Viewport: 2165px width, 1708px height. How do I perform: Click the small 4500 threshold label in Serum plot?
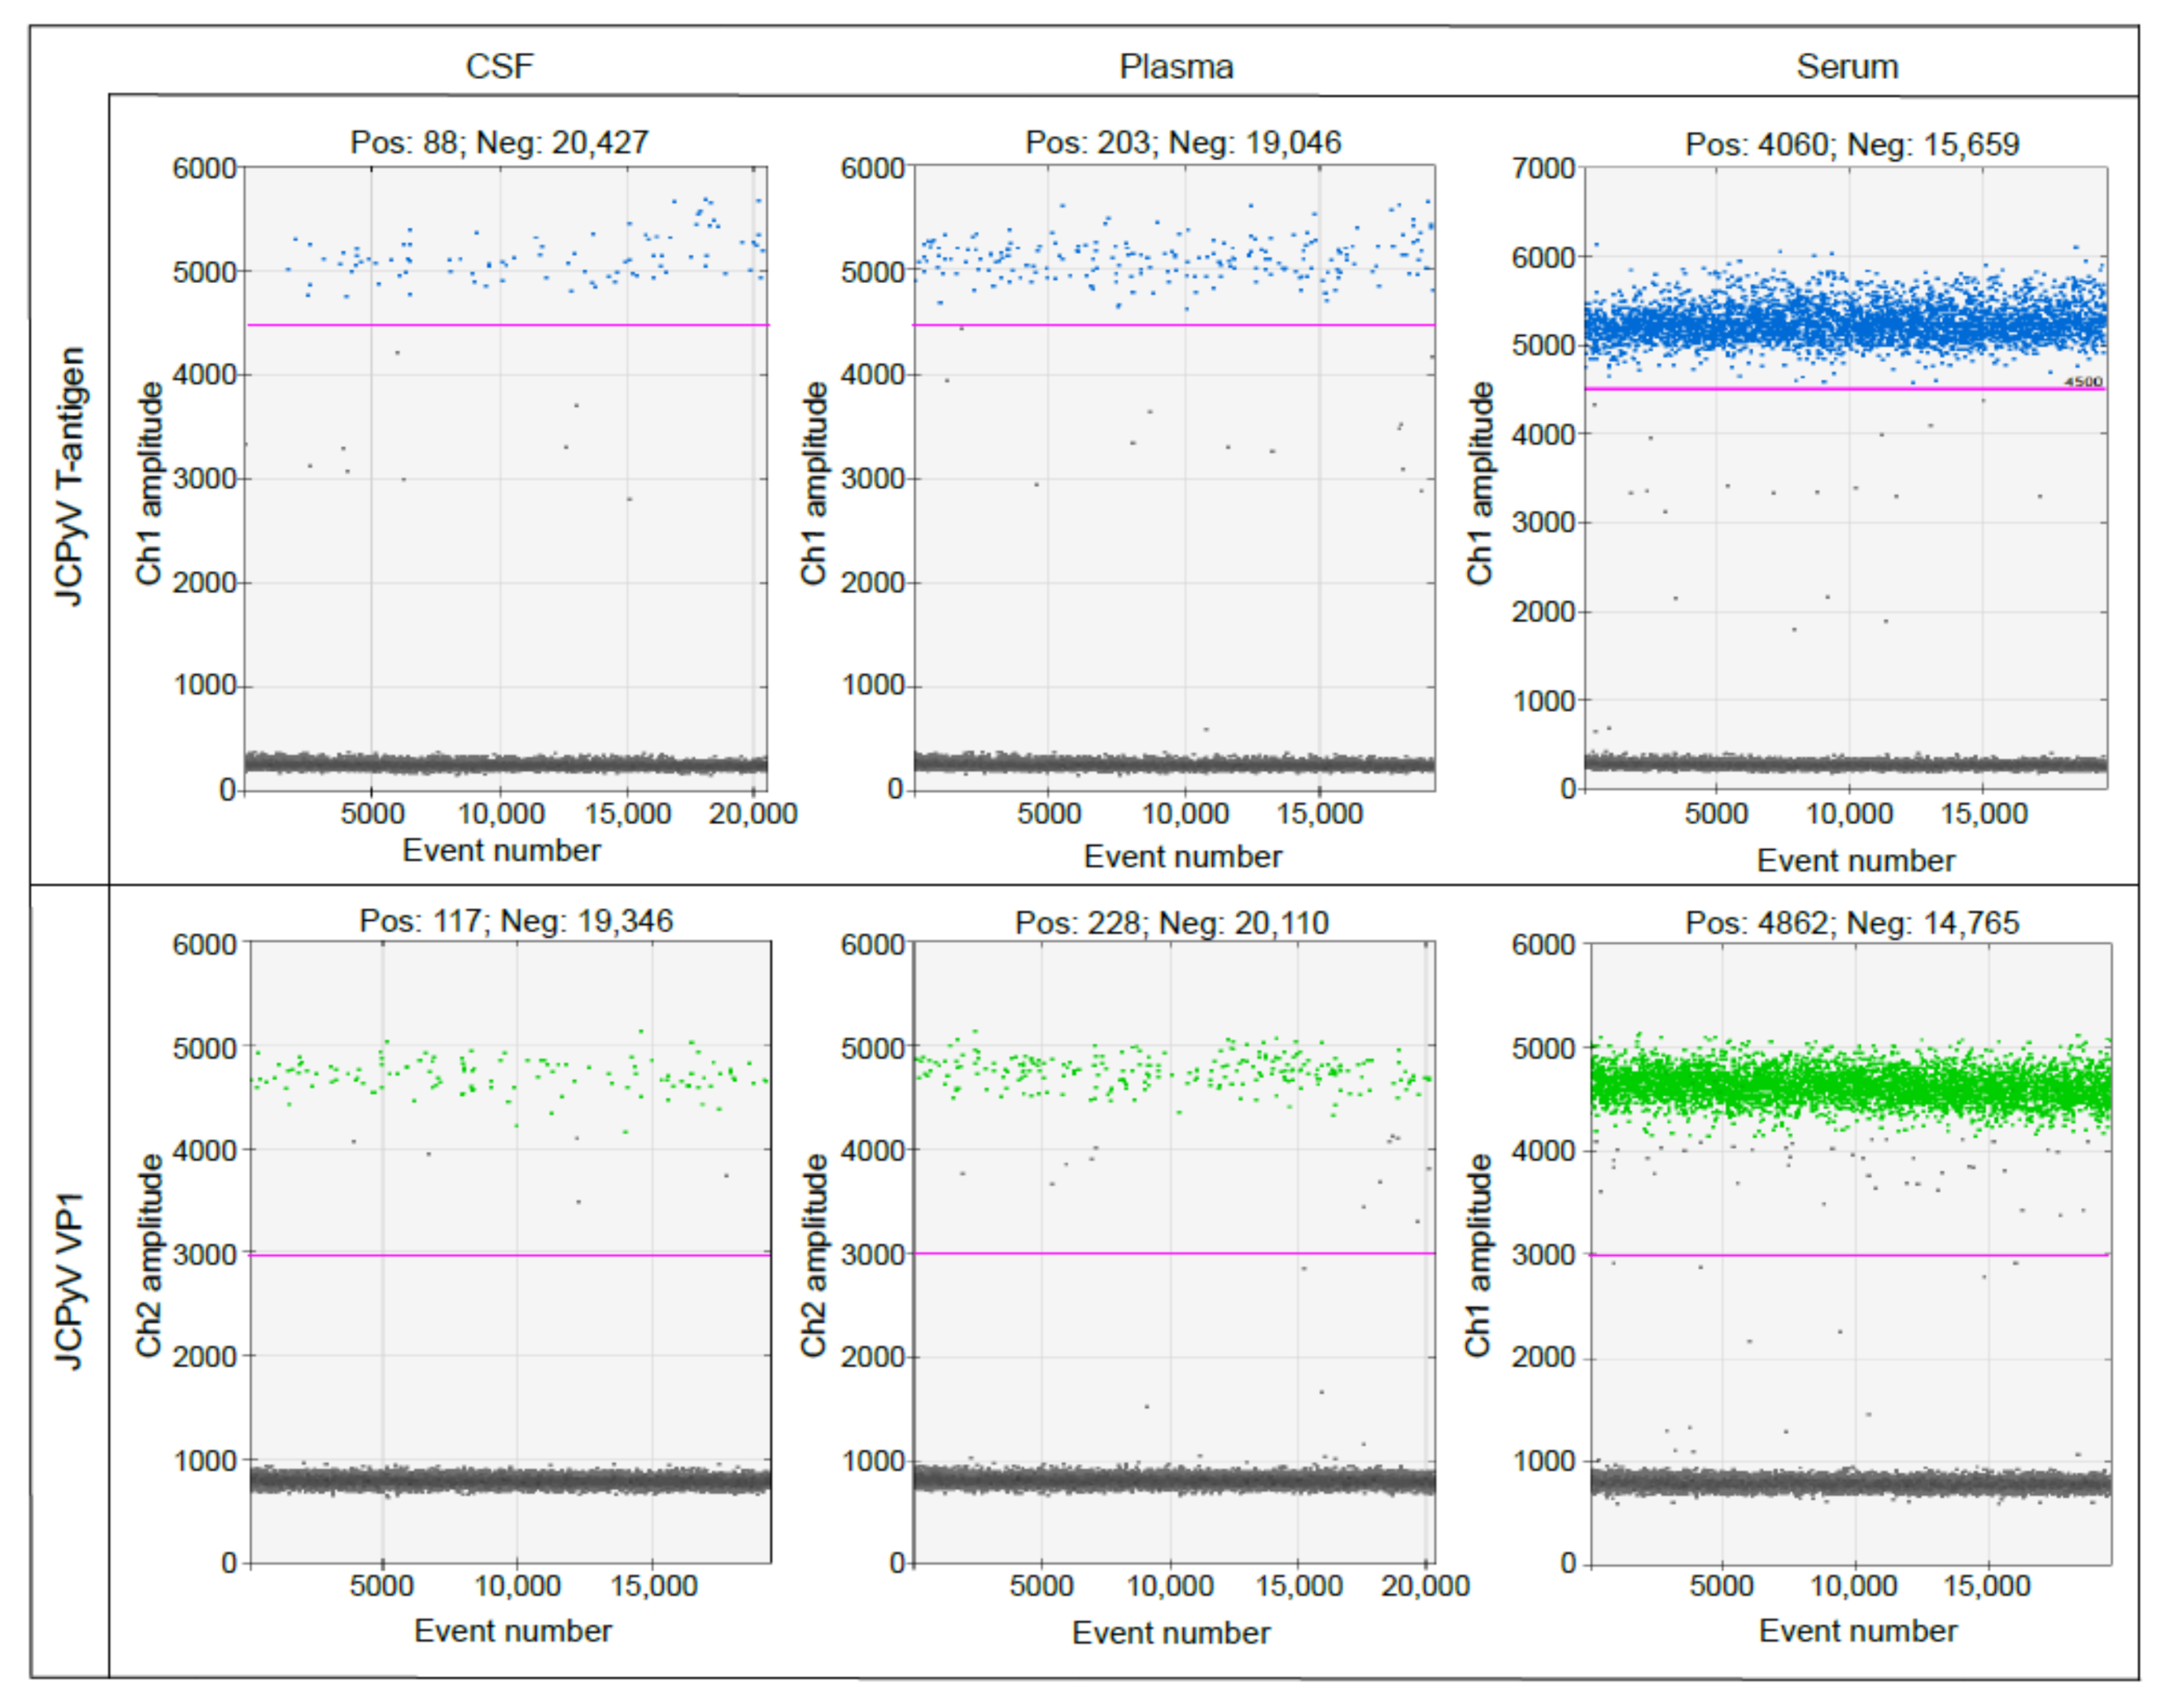pyautogui.click(x=2083, y=382)
